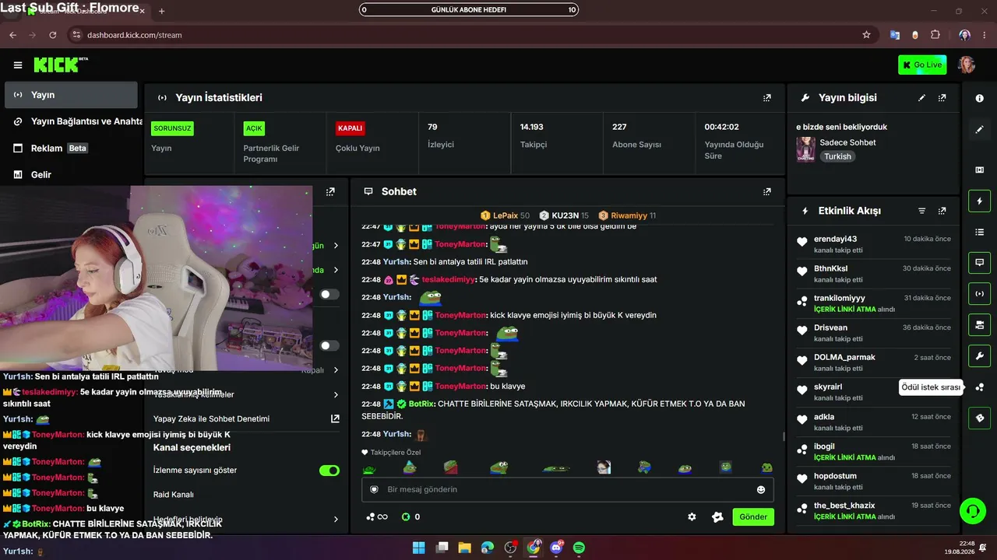Screen dimensions: 997x560
Task: Click the pencil icon in right sidebar
Action: click(980, 129)
